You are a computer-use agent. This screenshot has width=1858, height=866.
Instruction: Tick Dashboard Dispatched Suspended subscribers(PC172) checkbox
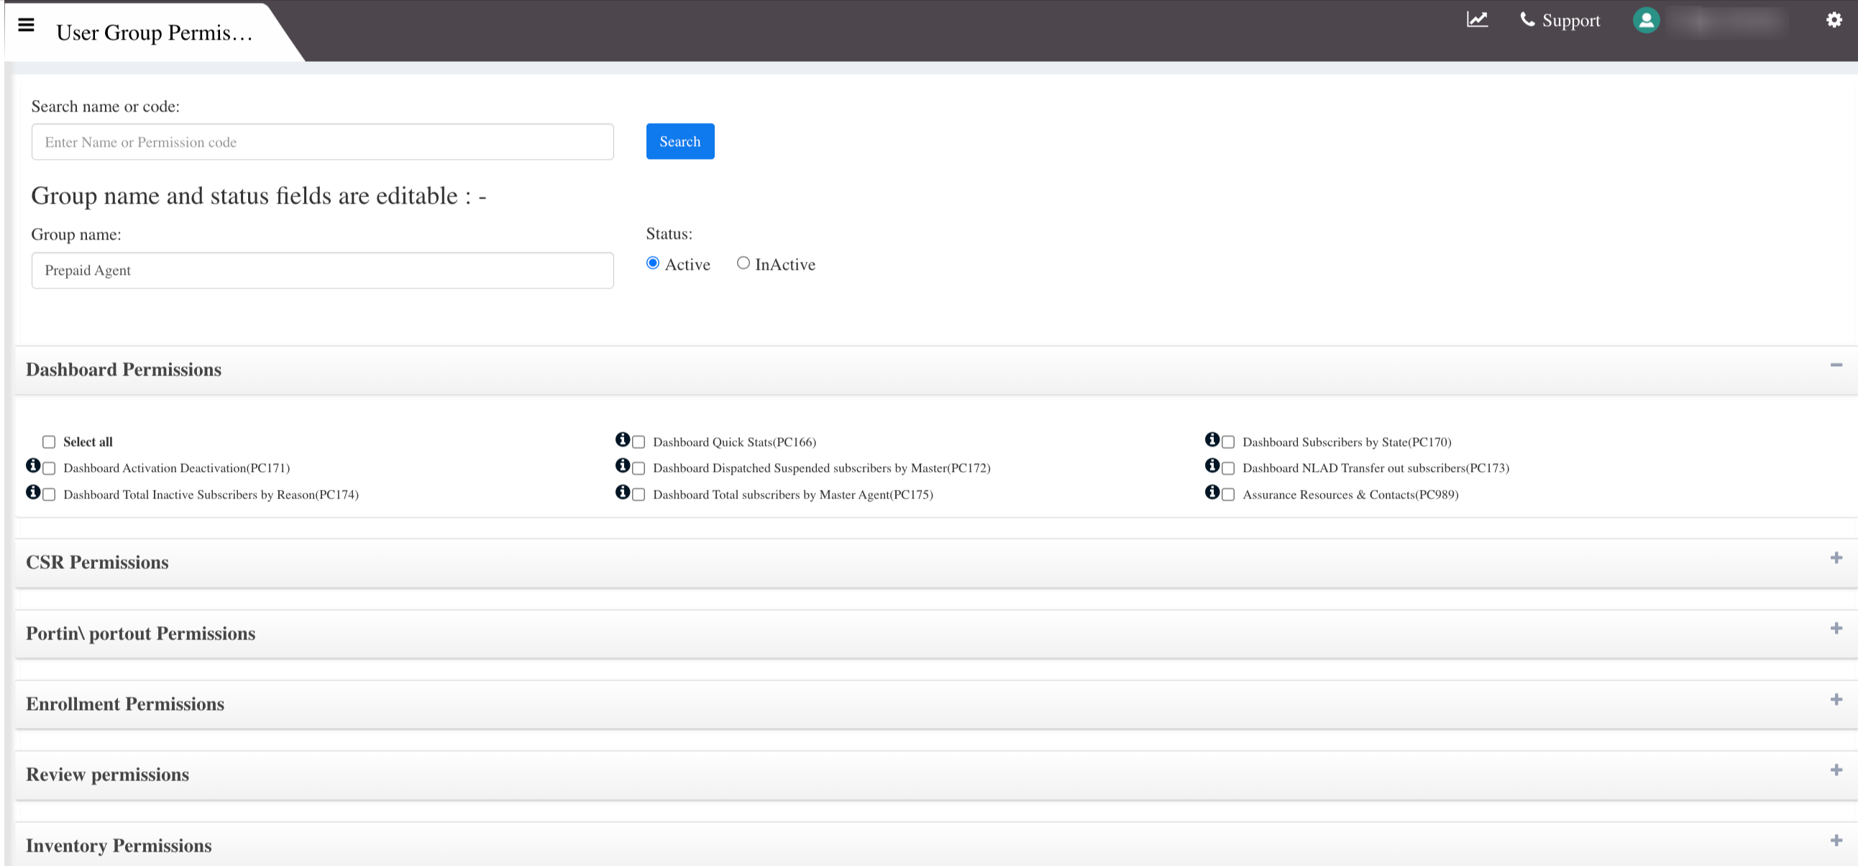[x=639, y=468]
